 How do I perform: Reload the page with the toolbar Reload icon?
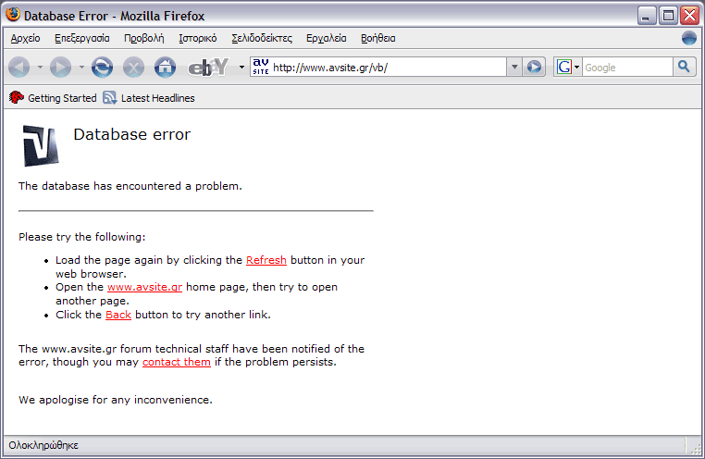[102, 68]
